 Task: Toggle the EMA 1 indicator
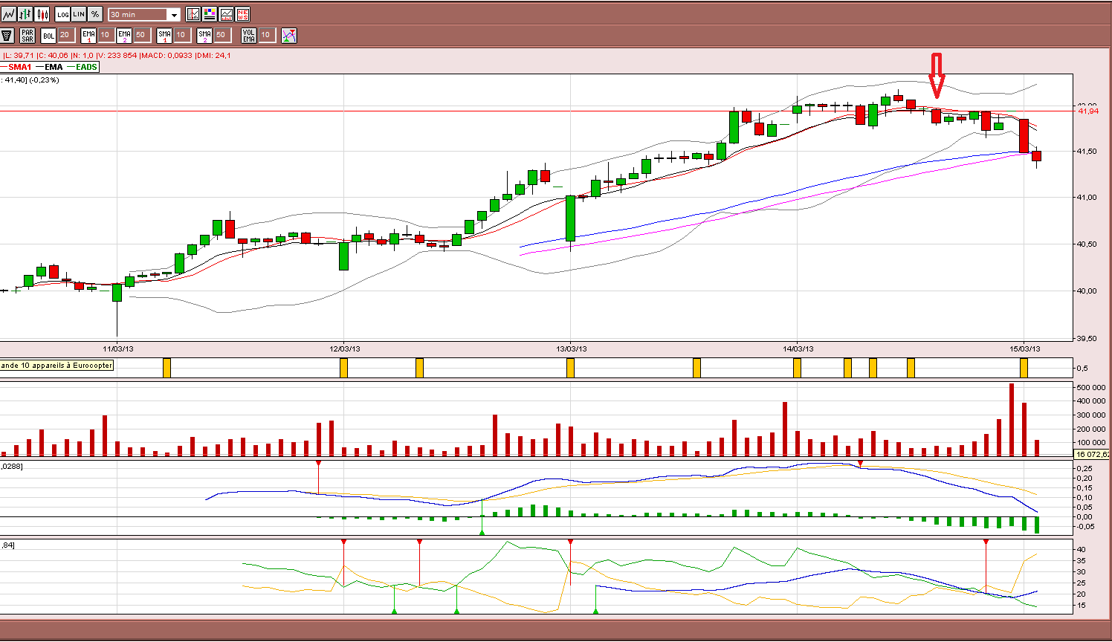88,35
